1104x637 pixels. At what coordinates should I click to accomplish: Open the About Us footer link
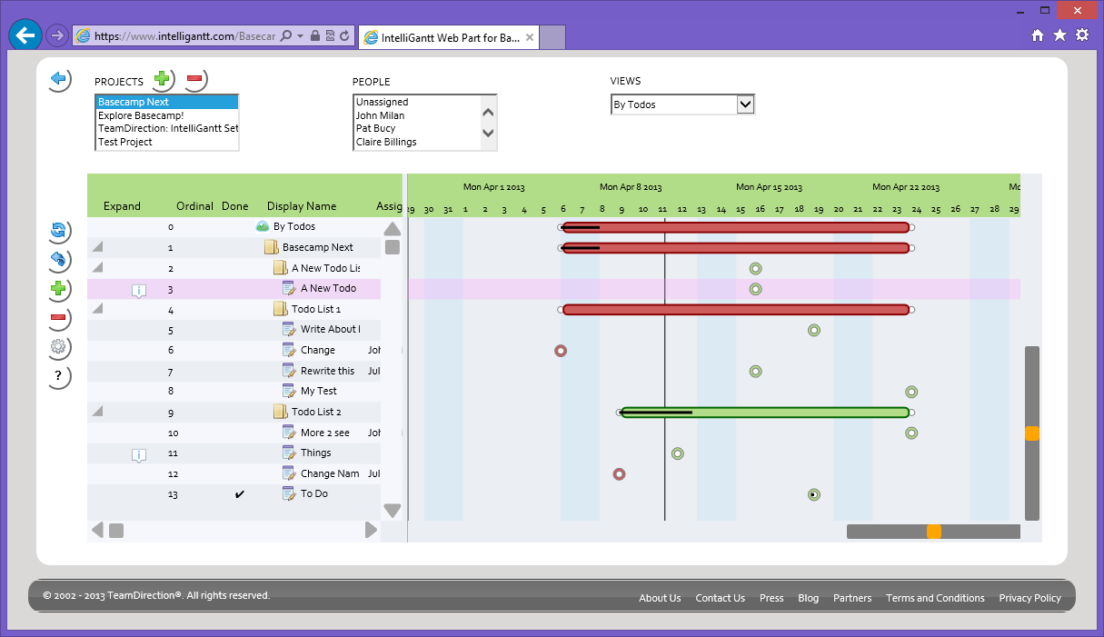(x=660, y=598)
